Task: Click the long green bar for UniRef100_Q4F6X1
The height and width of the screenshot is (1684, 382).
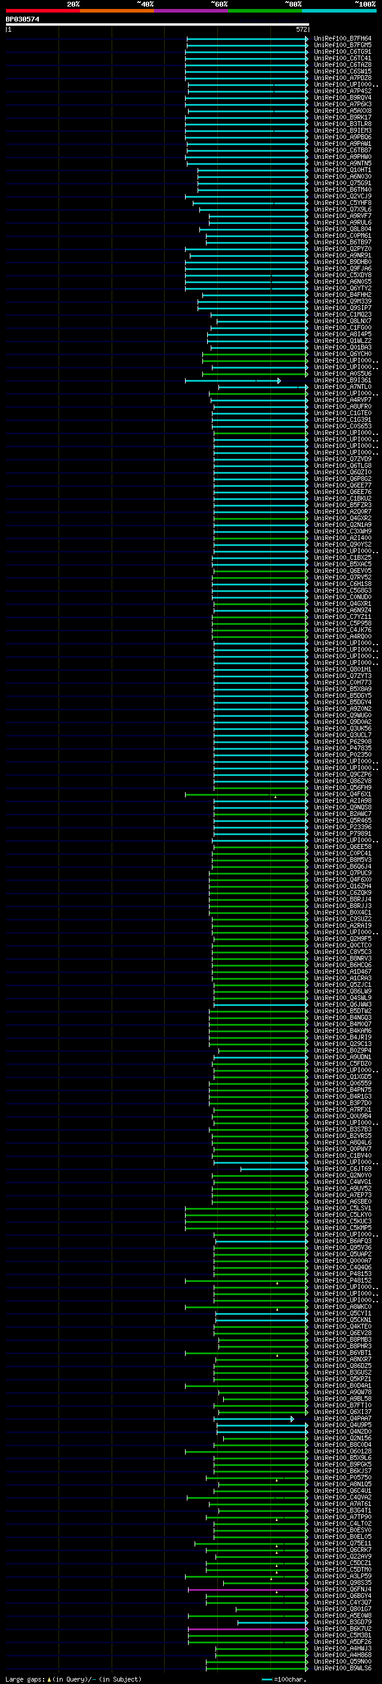Action: tap(247, 795)
